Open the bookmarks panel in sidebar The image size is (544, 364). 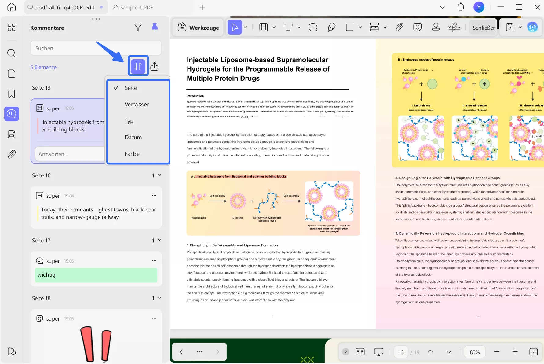click(12, 94)
